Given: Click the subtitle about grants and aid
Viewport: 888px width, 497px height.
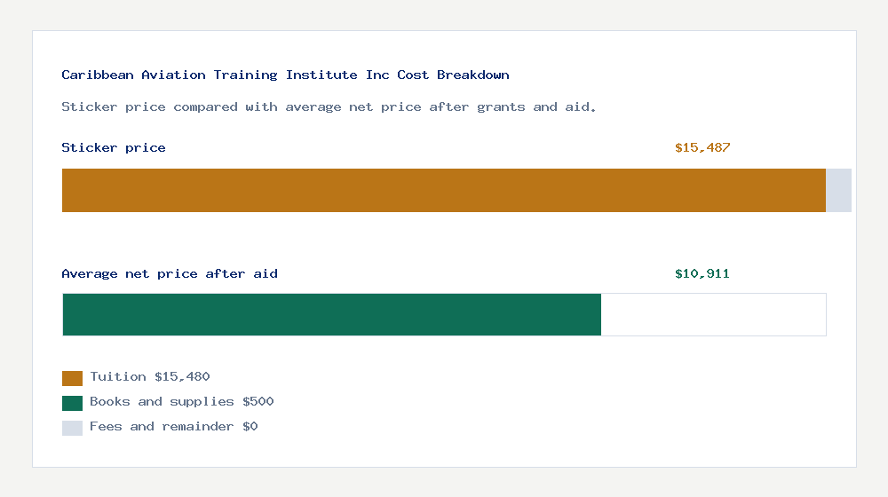Looking at the screenshot, I should tap(329, 107).
